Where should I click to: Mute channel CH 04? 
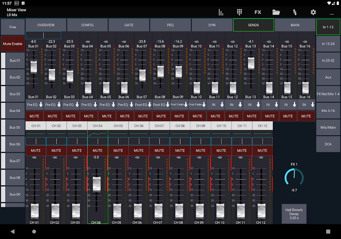(97, 150)
